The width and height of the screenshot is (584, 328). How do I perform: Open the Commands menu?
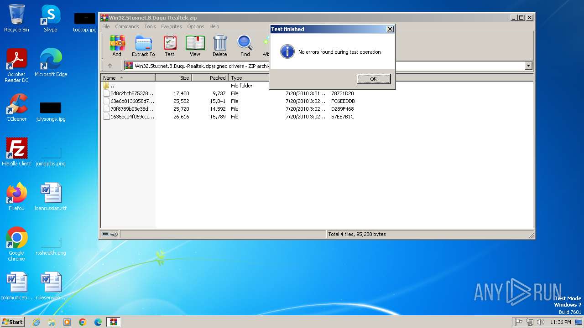point(127,26)
